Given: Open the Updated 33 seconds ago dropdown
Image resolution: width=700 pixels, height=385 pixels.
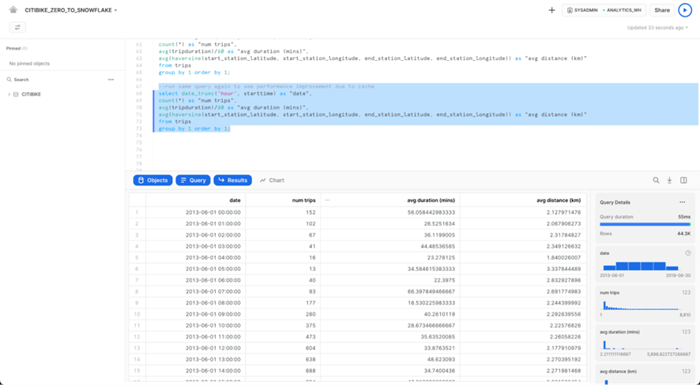Looking at the screenshot, I should 657,28.
